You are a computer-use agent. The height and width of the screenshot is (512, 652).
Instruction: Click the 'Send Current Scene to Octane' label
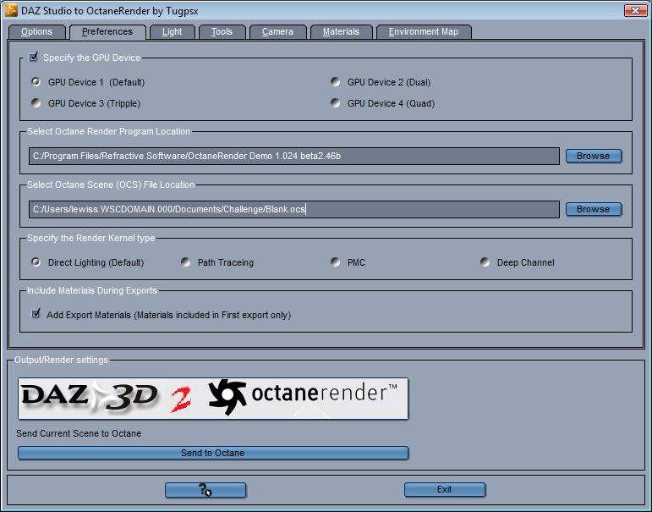click(x=79, y=433)
